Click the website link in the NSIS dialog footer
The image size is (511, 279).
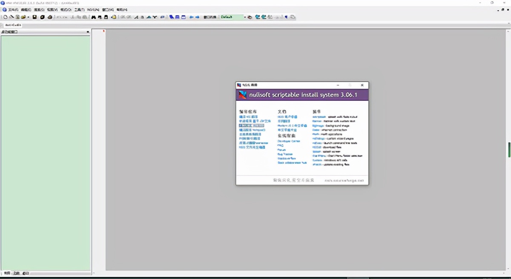(344, 180)
